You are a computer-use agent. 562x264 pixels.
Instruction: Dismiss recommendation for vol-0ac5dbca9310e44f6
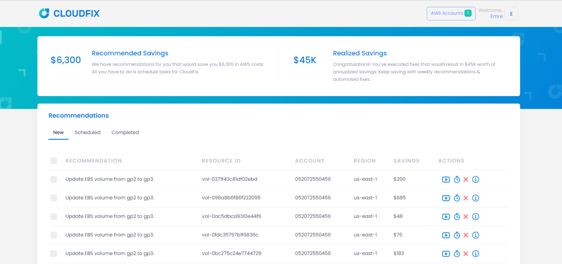(x=466, y=216)
